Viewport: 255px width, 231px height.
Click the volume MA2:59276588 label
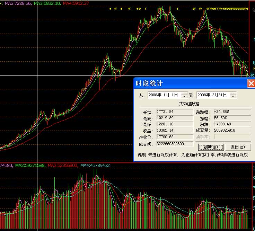coord(30,166)
